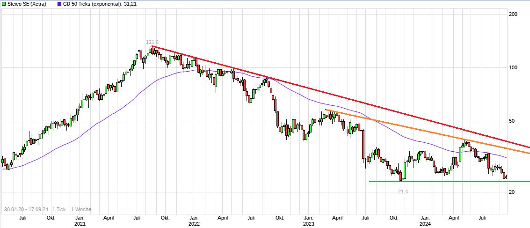The height and width of the screenshot is (228, 530).
Task: Click the purple moving average curve
Action: coord(117,113)
